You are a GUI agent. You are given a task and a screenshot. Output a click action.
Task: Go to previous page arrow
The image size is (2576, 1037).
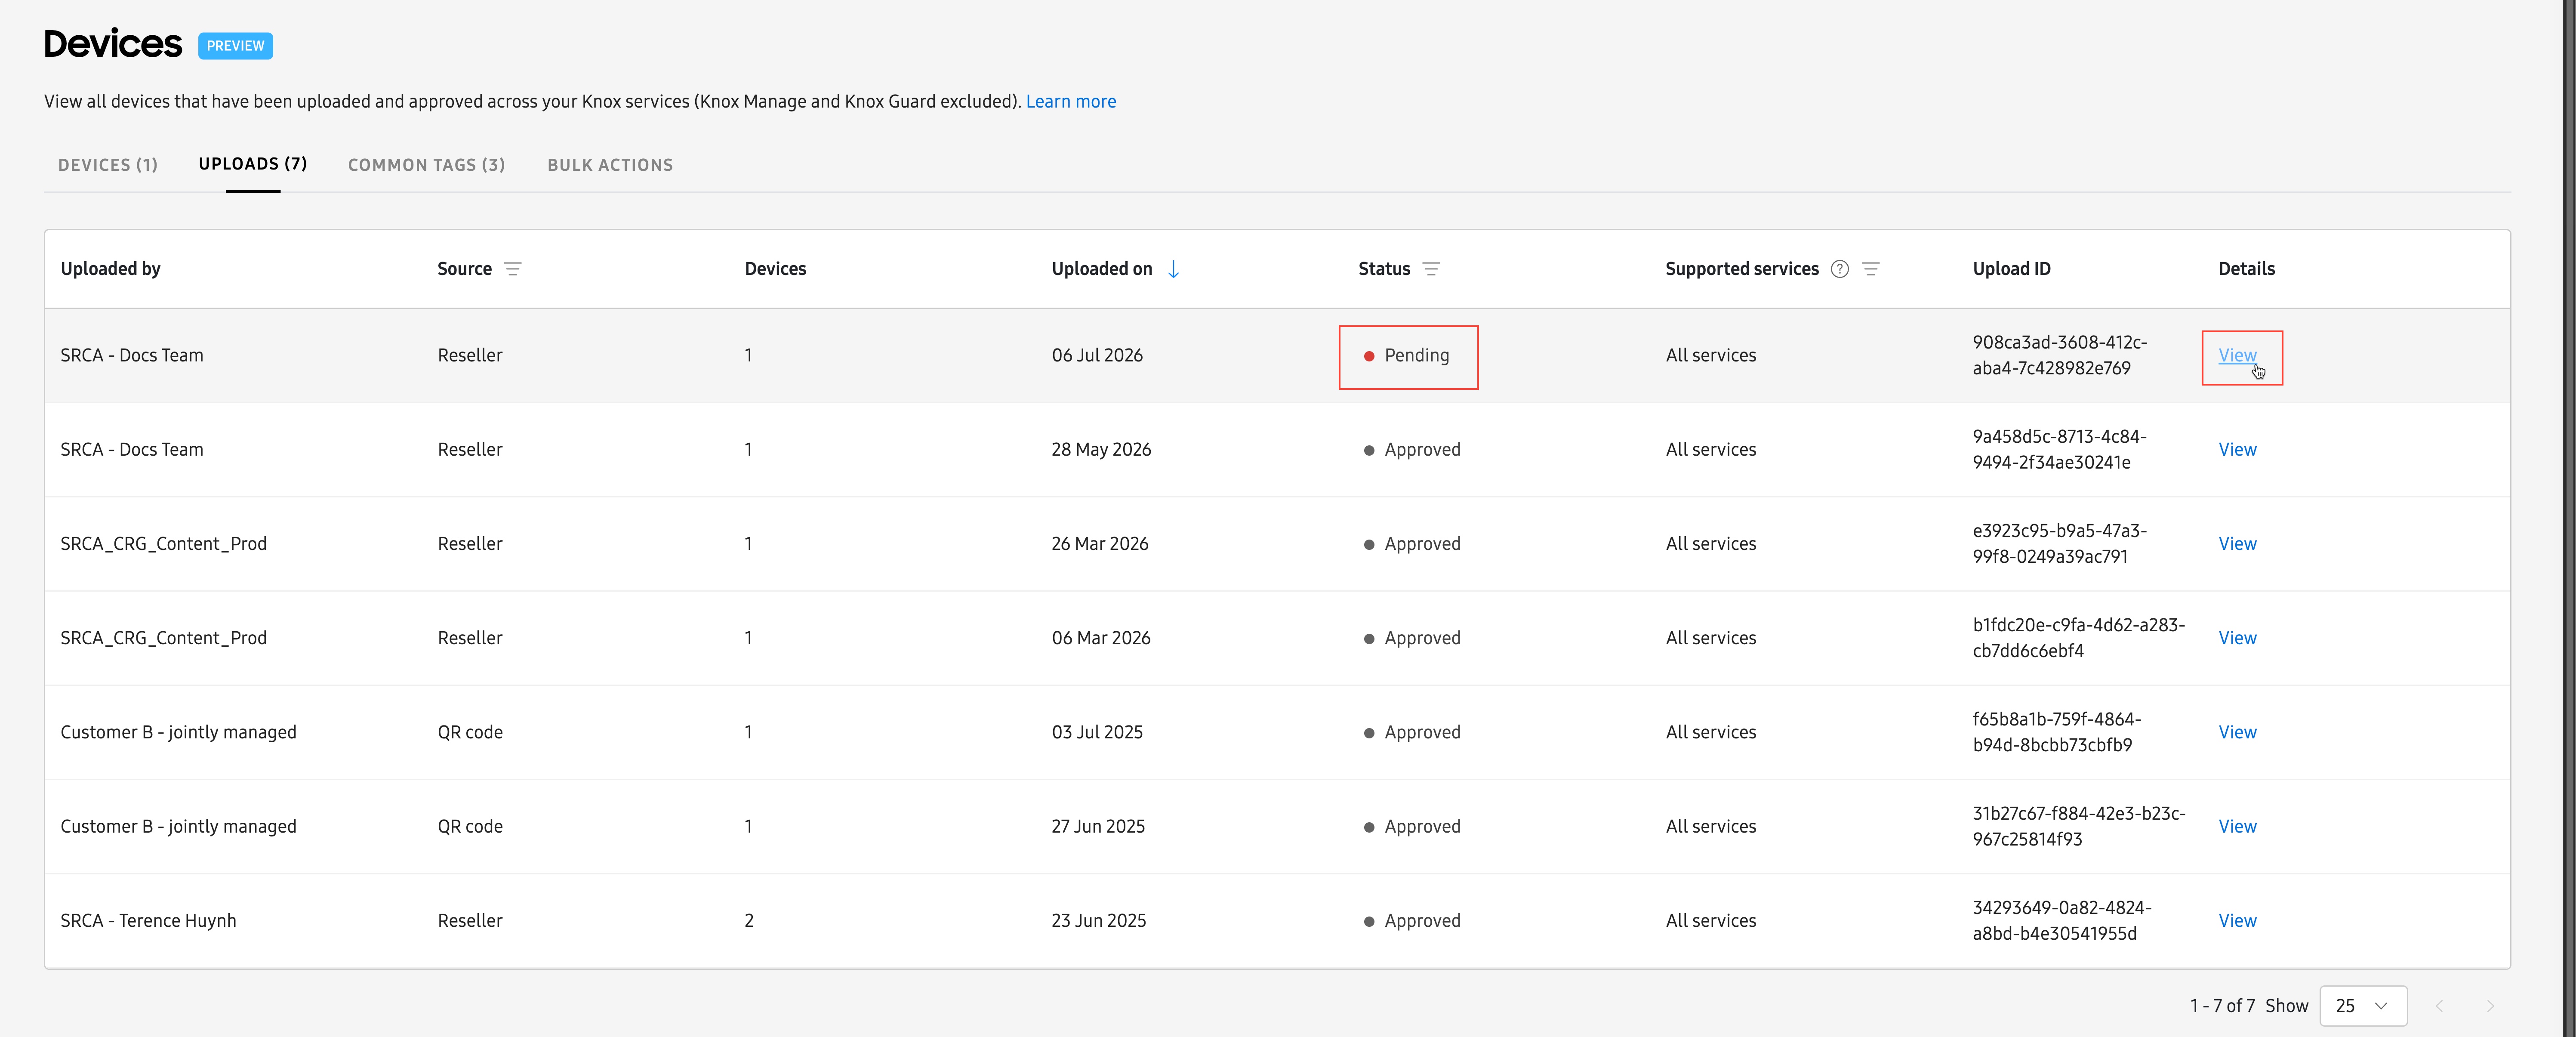[2439, 1006]
